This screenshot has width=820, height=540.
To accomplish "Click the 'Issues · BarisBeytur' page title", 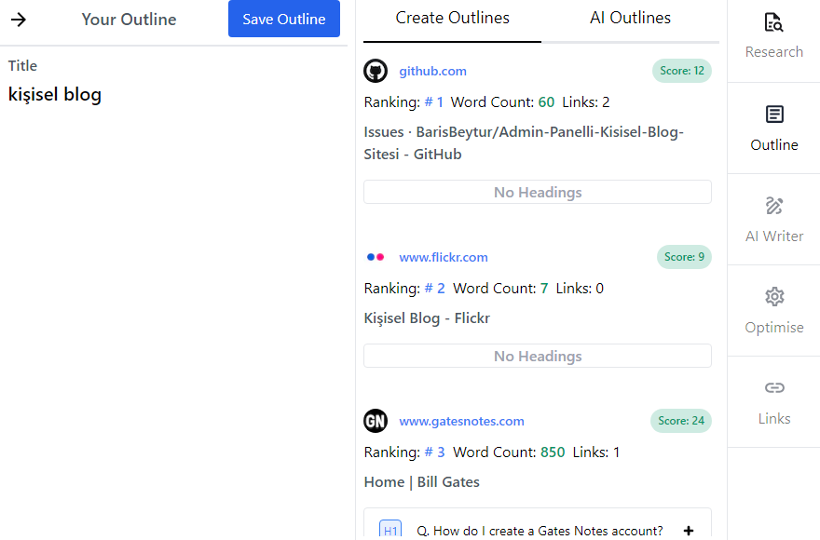I will [524, 142].
